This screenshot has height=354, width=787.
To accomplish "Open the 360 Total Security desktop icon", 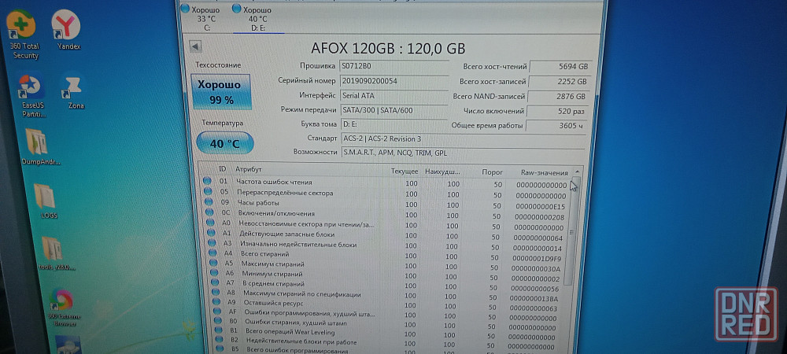I will coord(23,33).
